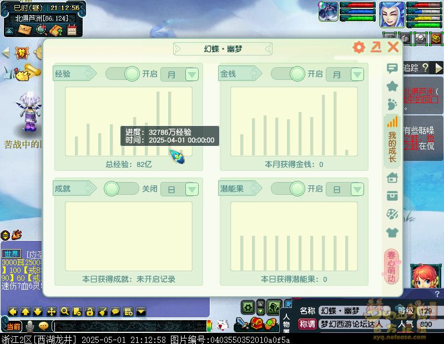
Task: Click the chat down arrow button
Action: 38,312
